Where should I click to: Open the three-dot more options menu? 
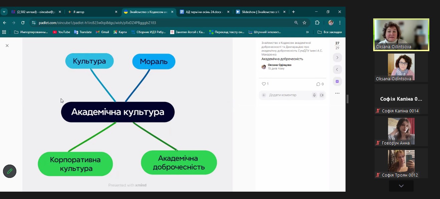(x=337, y=93)
